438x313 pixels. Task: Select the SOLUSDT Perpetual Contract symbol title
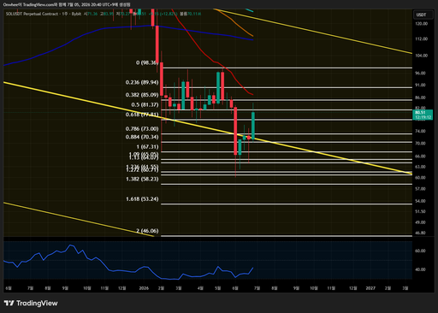(x=32, y=14)
